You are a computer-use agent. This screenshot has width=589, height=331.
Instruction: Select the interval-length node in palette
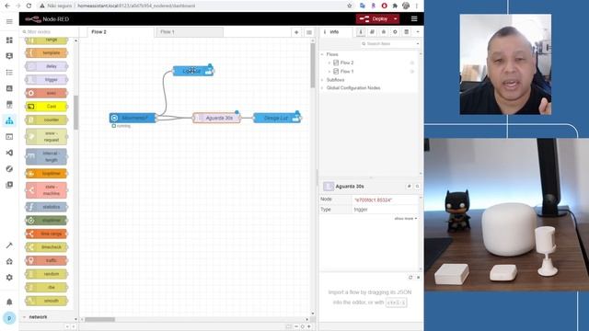(x=47, y=156)
